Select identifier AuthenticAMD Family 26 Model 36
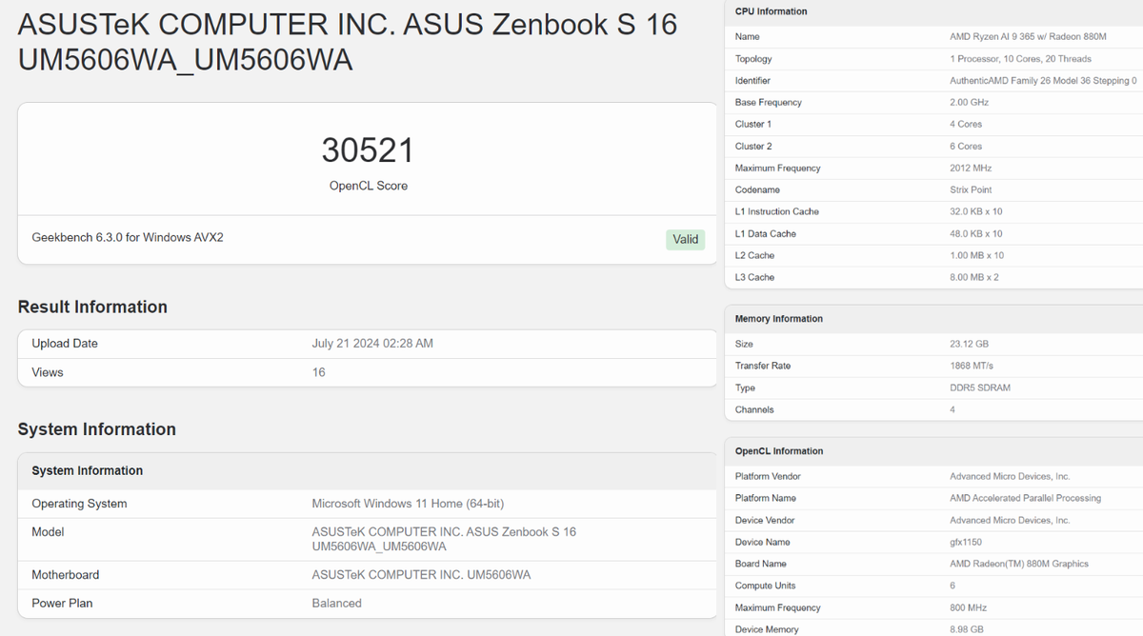1143x636 pixels. pyautogui.click(x=1043, y=81)
